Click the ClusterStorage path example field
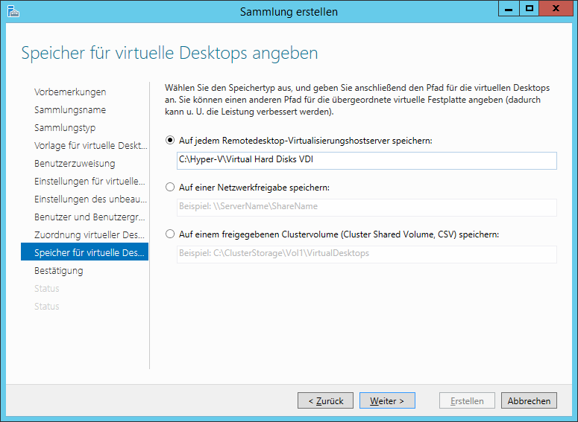Screen dimensions: 578x422 (367, 255)
